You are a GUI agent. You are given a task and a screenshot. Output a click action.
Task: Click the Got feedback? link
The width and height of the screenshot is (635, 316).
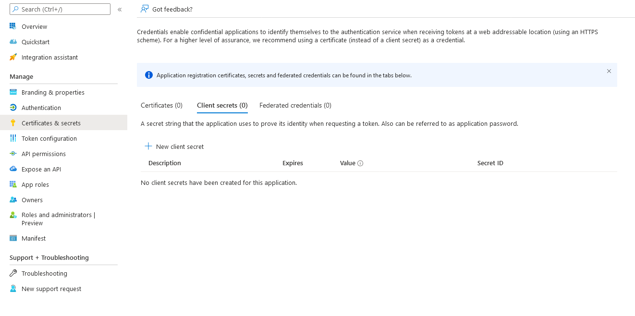pos(167,9)
